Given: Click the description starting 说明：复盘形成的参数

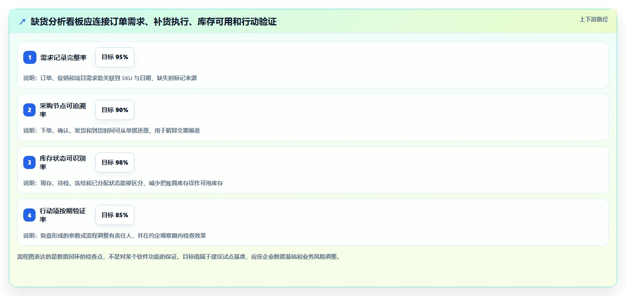Looking at the screenshot, I should 115,236.
